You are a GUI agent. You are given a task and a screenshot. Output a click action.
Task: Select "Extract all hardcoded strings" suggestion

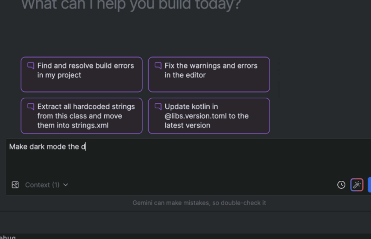[x=82, y=116]
